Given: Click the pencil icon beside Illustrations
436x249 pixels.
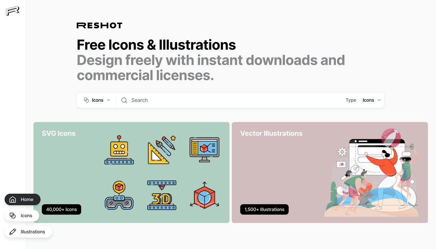Looking at the screenshot, I should coord(13,232).
